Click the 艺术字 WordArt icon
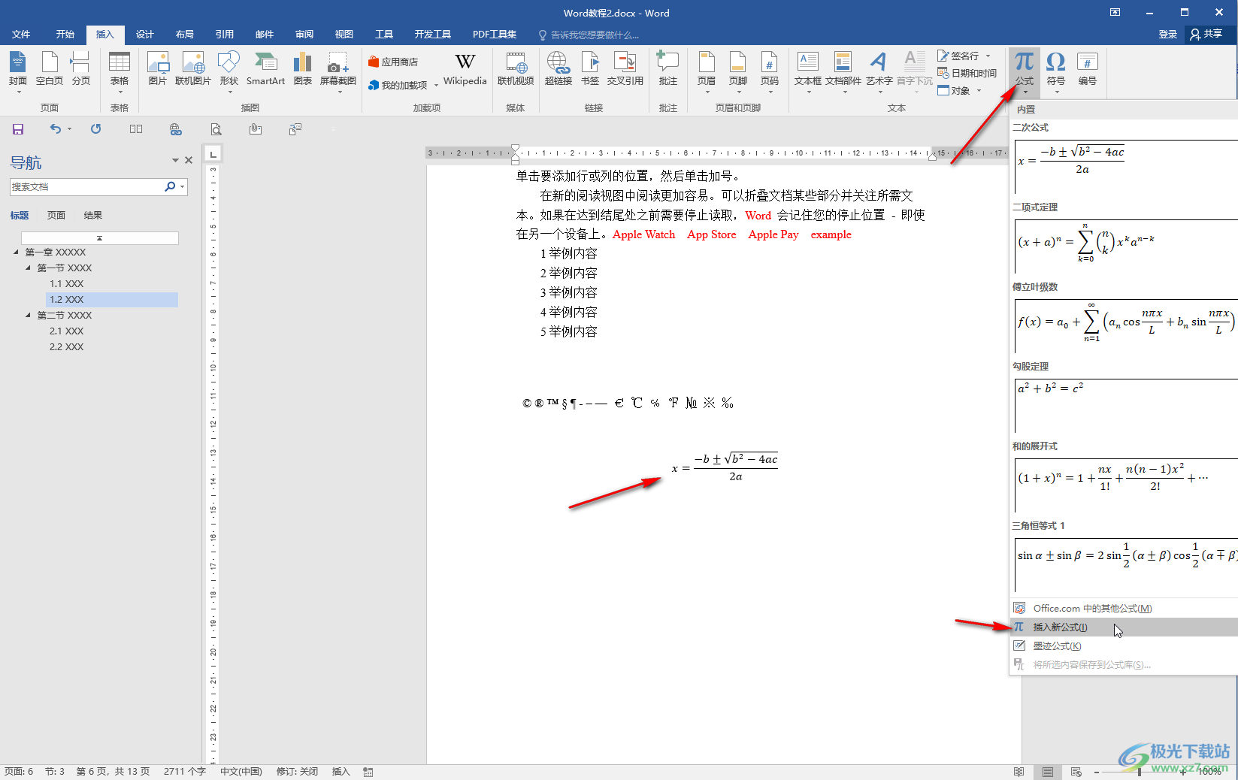The width and height of the screenshot is (1238, 780). (x=879, y=69)
